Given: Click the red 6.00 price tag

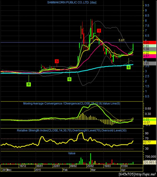Looking at the screenshot, I should tap(150, 42).
